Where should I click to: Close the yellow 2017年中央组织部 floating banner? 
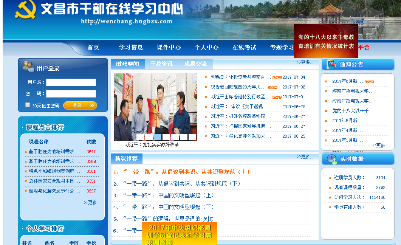pos(207,219)
